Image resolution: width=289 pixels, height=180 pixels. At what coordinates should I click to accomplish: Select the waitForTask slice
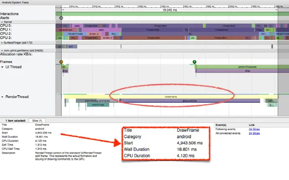[x=98, y=104]
